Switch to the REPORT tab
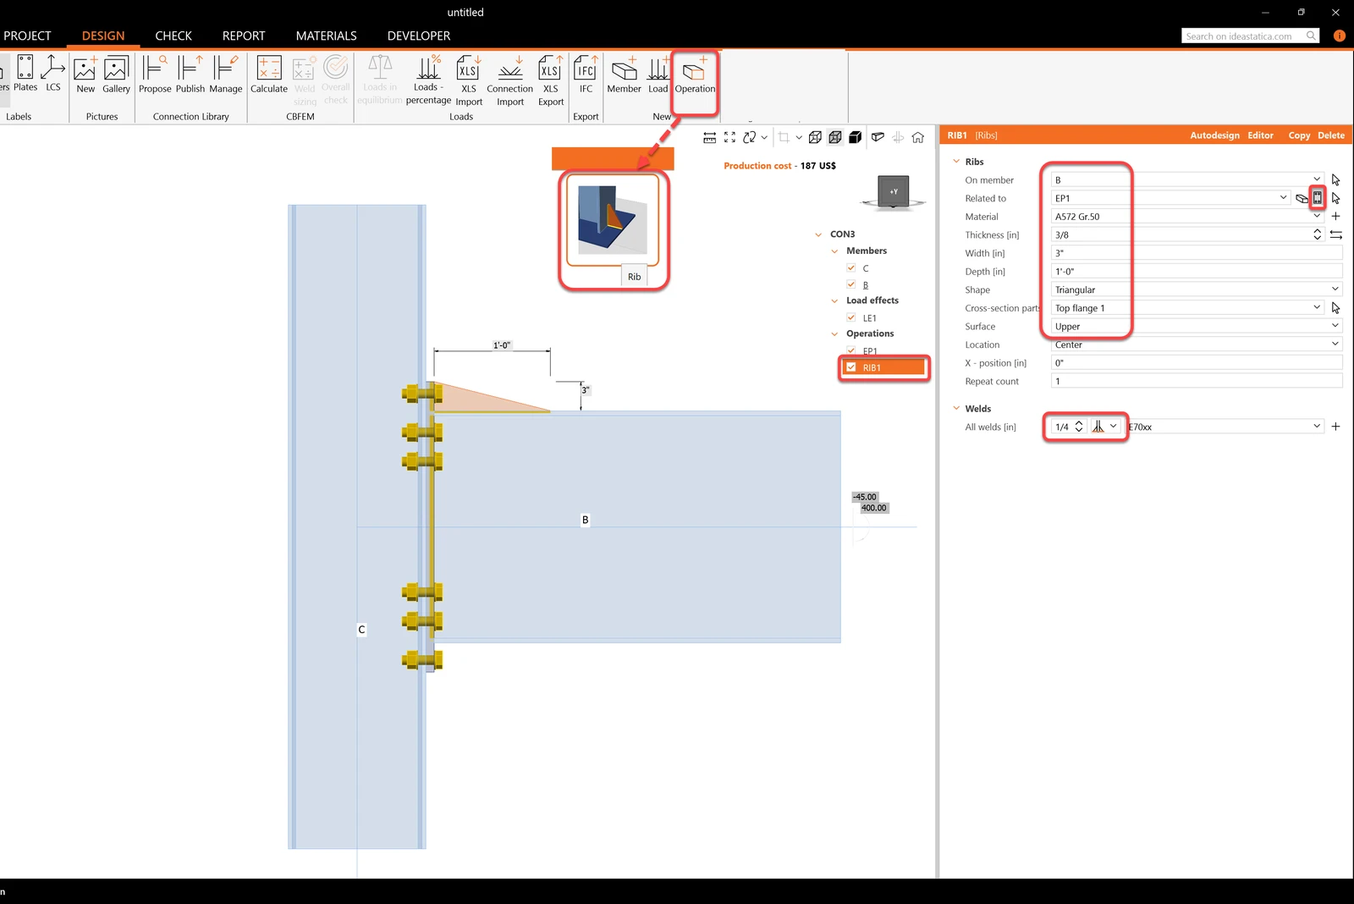This screenshot has width=1354, height=904. tap(244, 36)
